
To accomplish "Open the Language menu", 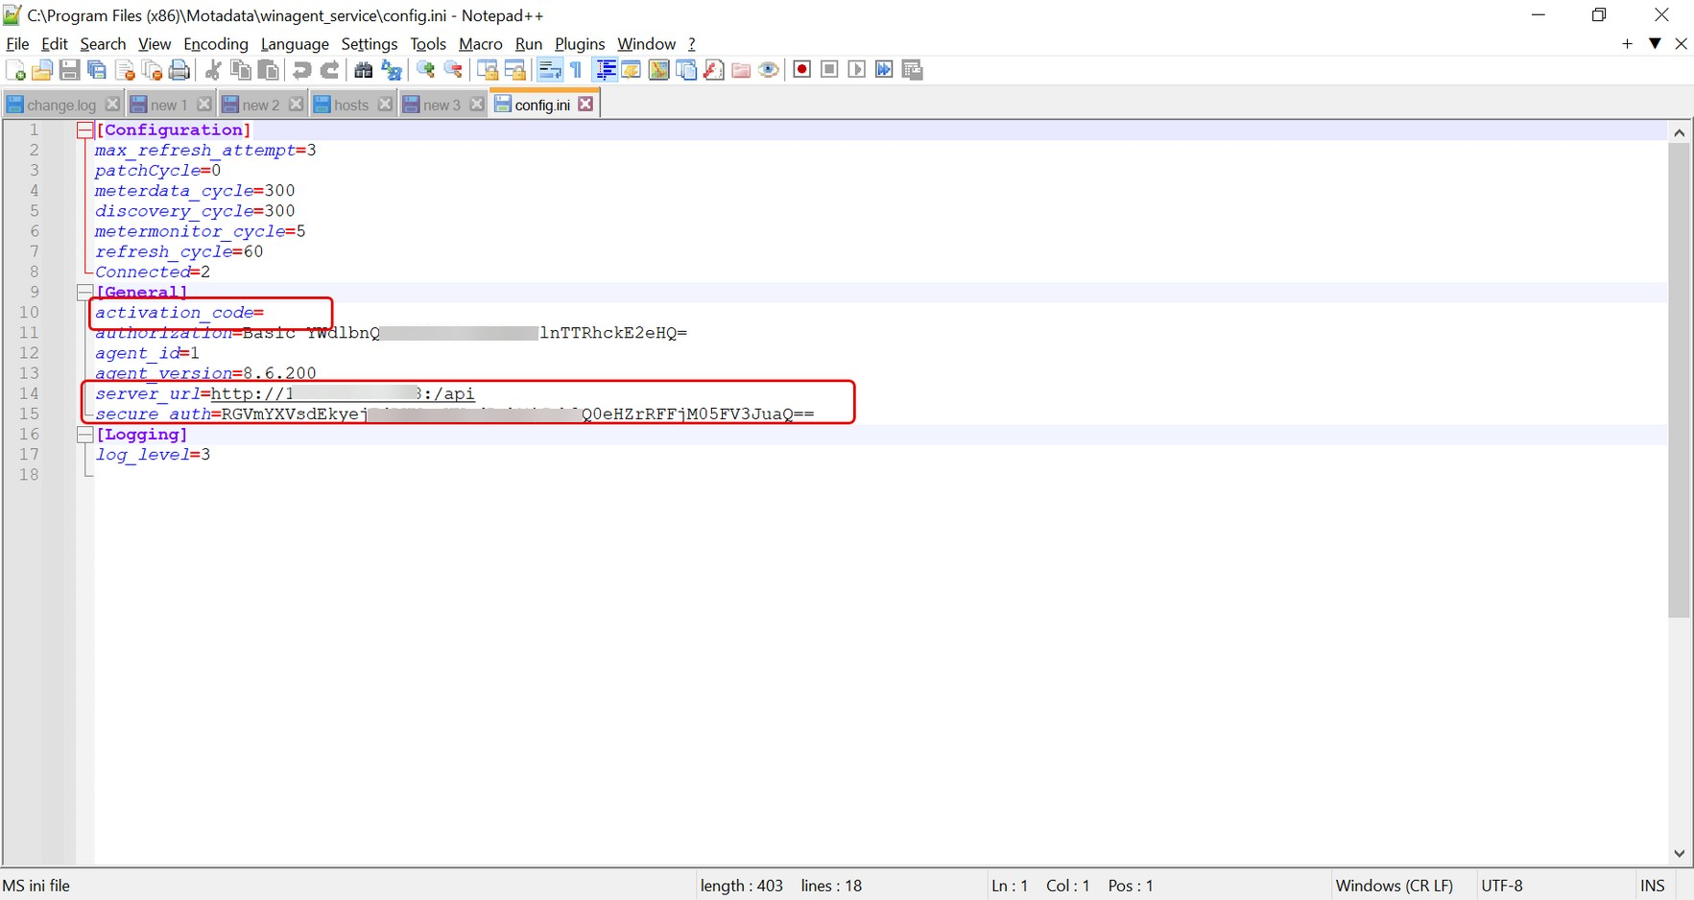I will click(x=295, y=44).
